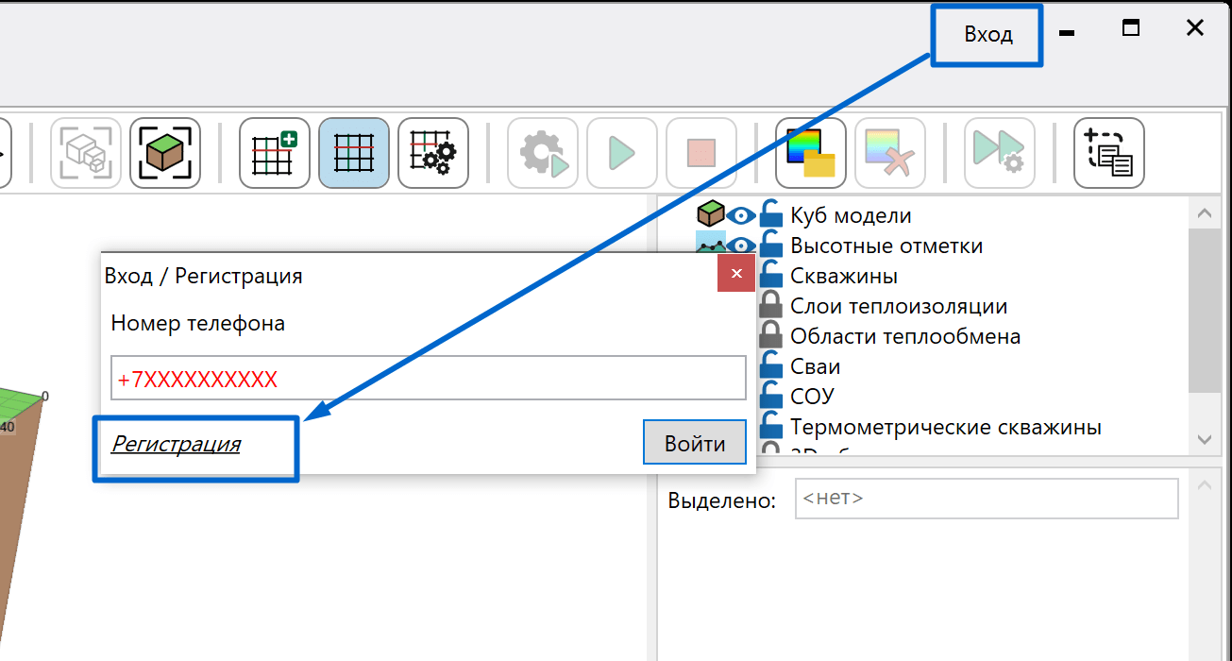Click the Номер телефона label
The height and width of the screenshot is (661, 1232).
tap(198, 324)
